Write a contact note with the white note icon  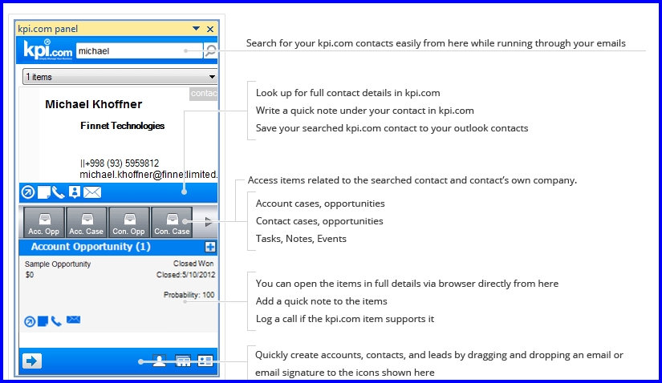coord(44,192)
